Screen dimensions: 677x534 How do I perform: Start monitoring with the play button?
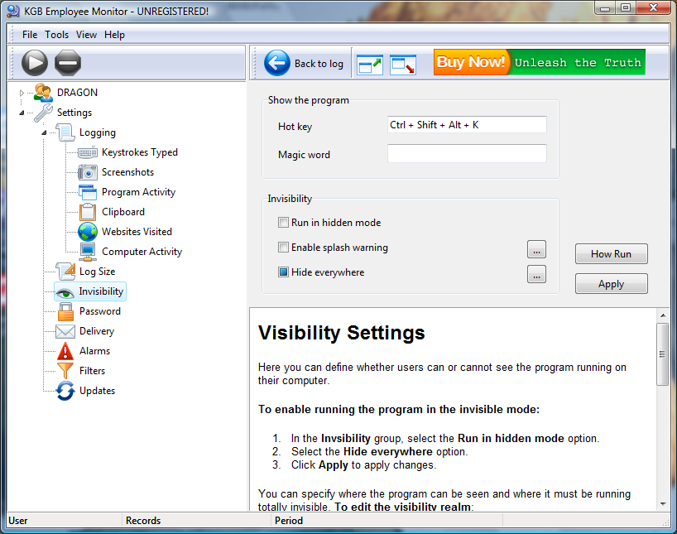tap(35, 63)
